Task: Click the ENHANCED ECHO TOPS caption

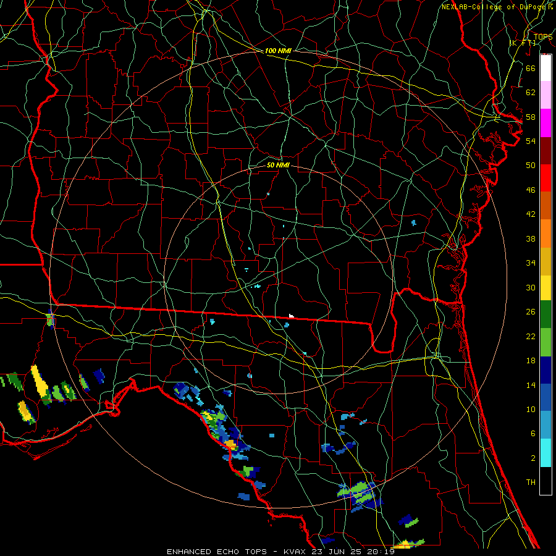Action: click(217, 552)
